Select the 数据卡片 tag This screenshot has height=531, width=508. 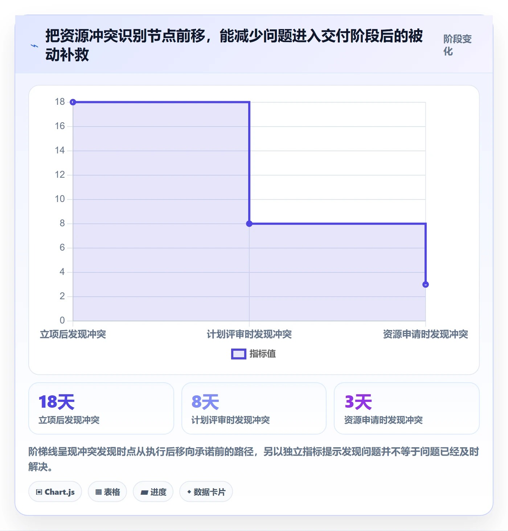(x=206, y=492)
